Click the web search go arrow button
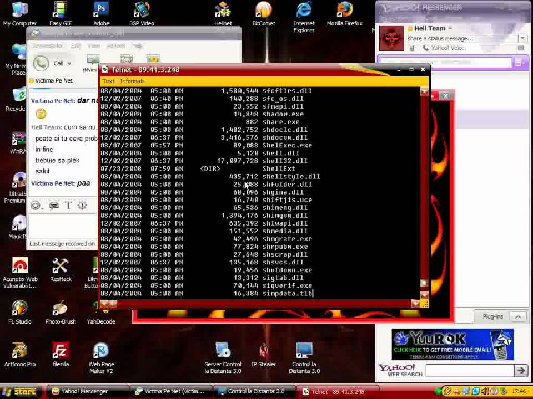533x399 pixels. click(x=520, y=371)
